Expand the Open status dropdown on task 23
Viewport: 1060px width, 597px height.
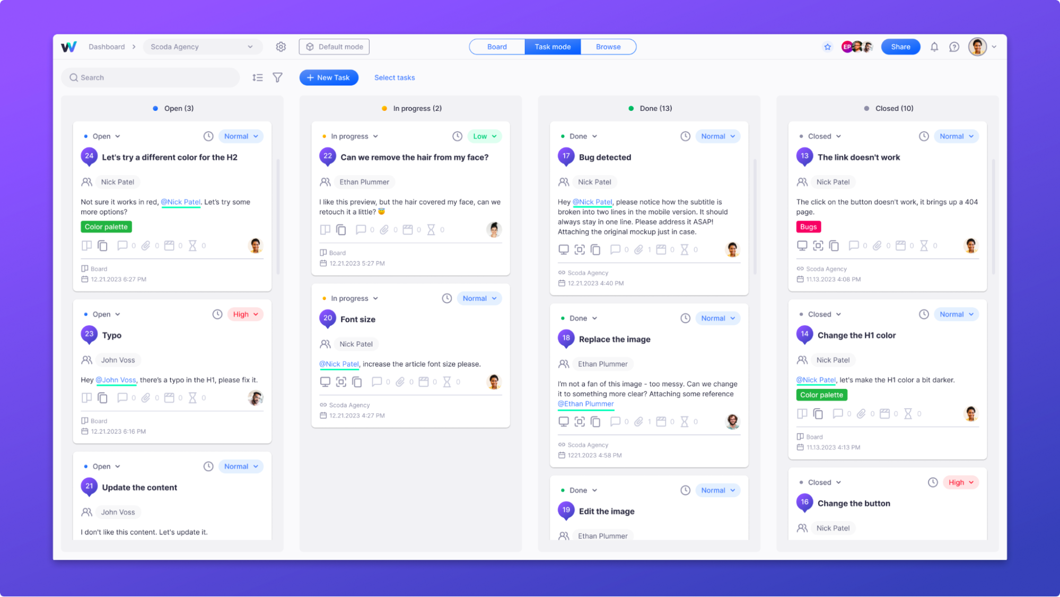coord(104,314)
